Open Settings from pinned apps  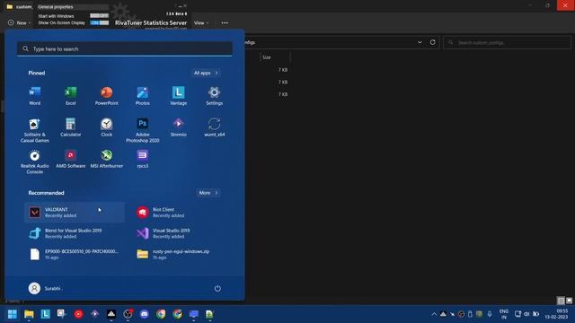pyautogui.click(x=214, y=96)
